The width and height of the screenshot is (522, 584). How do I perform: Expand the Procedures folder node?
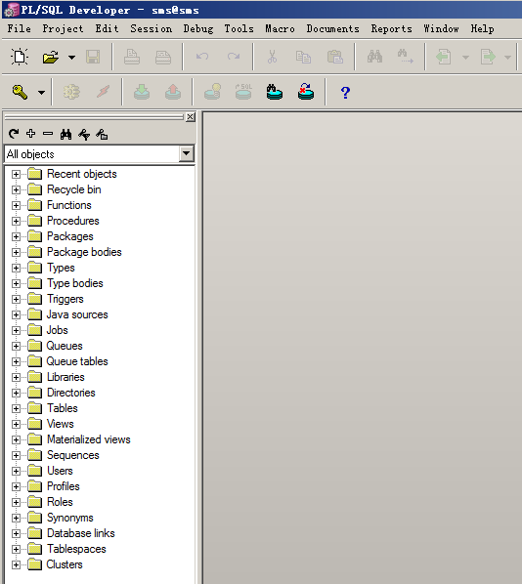pyautogui.click(x=16, y=221)
